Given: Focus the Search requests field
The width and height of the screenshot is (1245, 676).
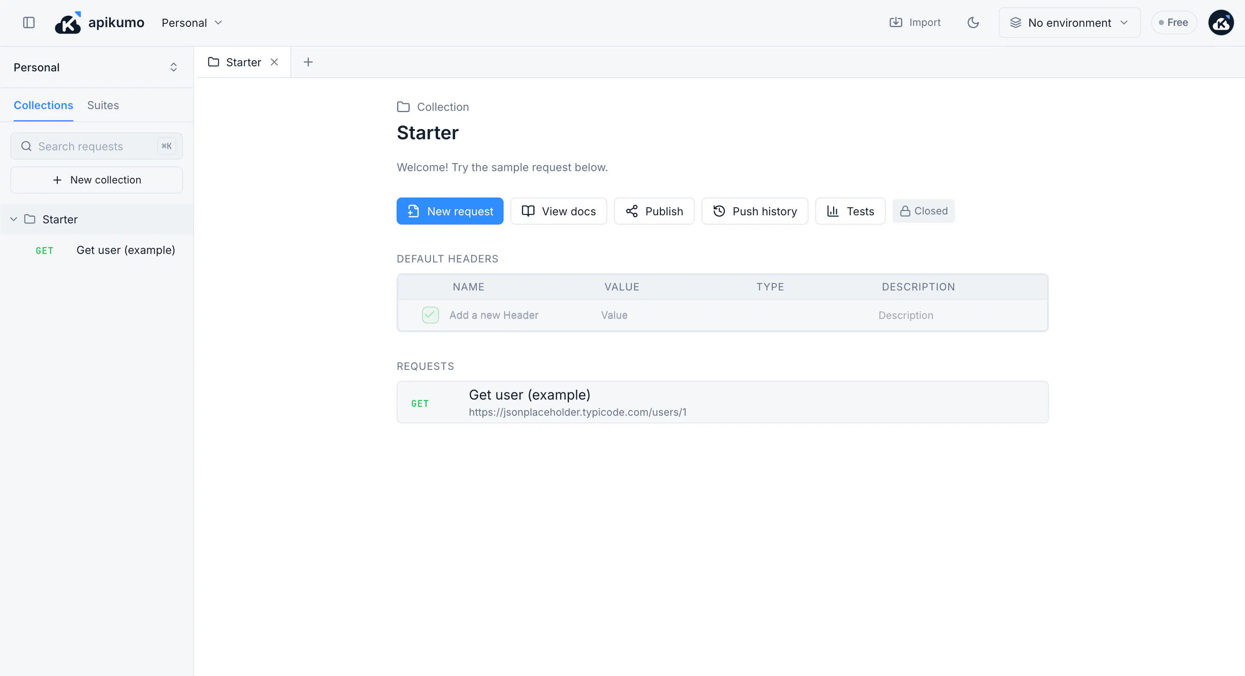Looking at the screenshot, I should point(97,146).
